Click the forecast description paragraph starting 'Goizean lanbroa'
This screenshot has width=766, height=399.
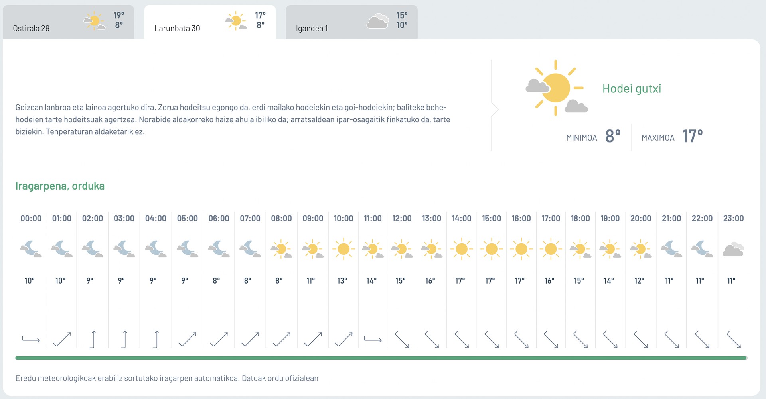(x=233, y=119)
